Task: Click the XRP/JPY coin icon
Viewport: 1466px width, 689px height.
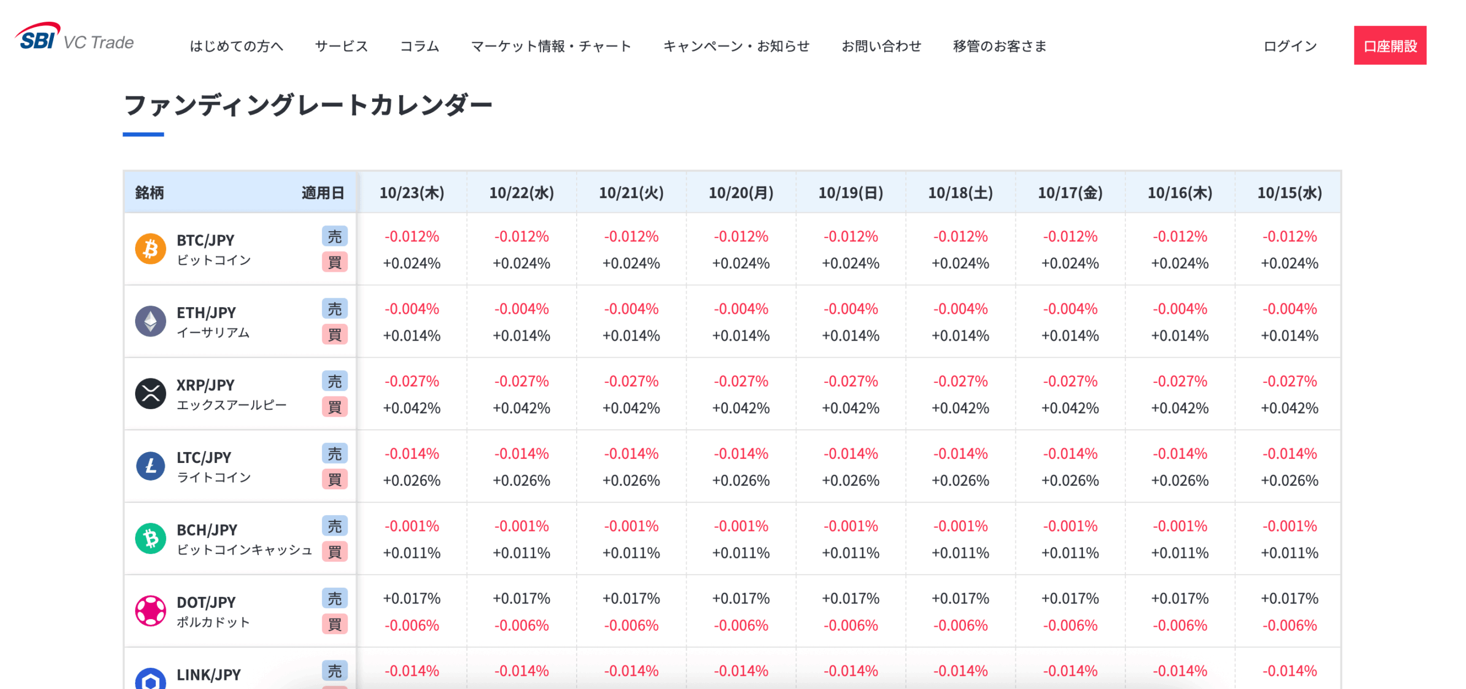Action: coord(151,394)
